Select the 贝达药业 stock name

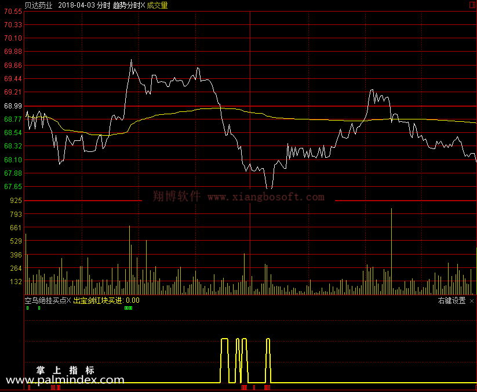tap(39, 5)
